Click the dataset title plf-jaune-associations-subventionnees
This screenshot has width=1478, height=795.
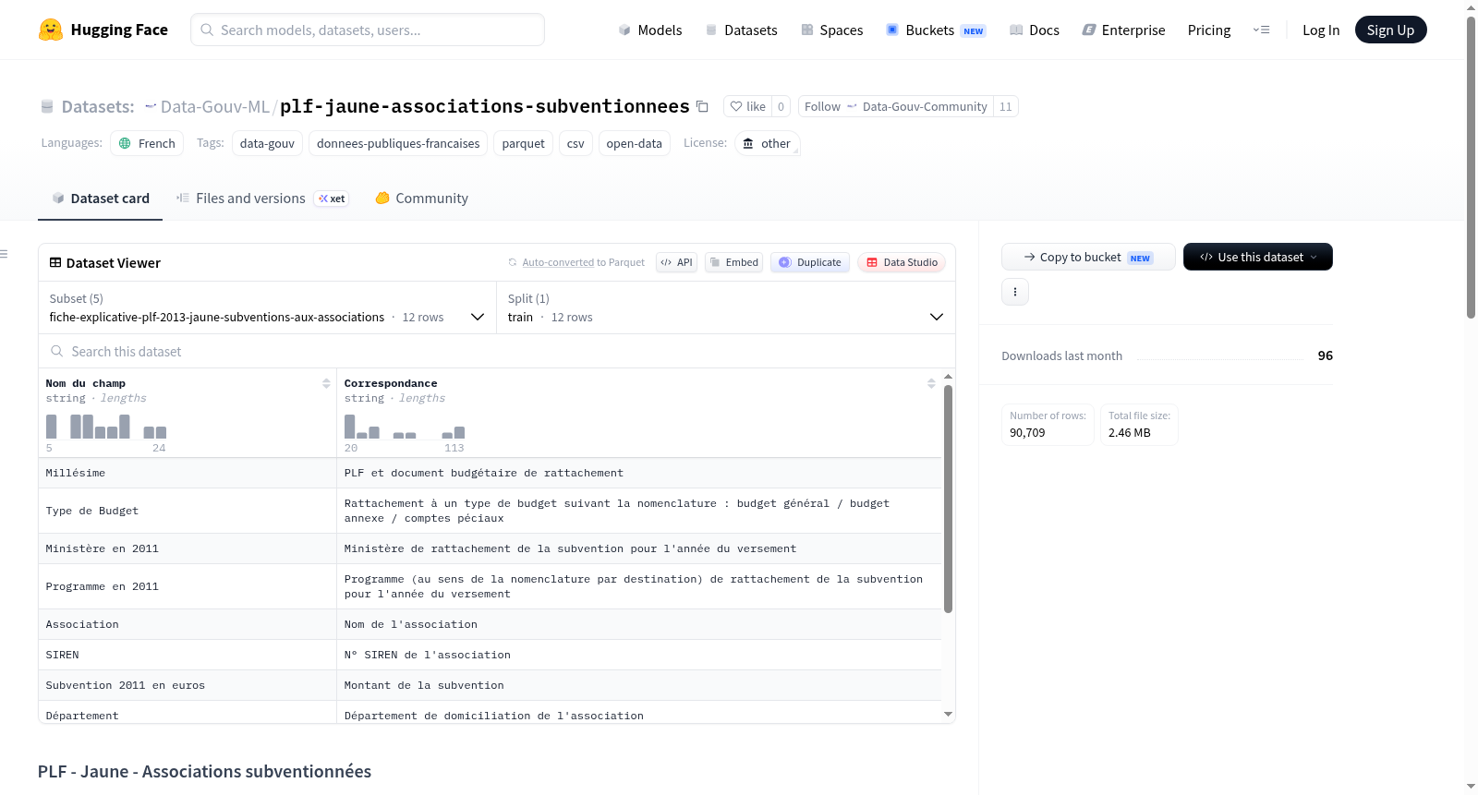click(x=485, y=106)
